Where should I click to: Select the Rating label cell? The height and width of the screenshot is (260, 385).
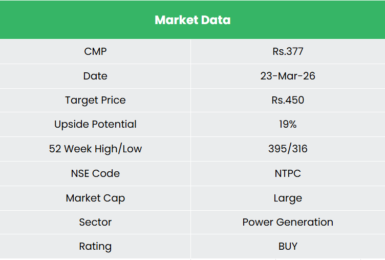[95, 246]
